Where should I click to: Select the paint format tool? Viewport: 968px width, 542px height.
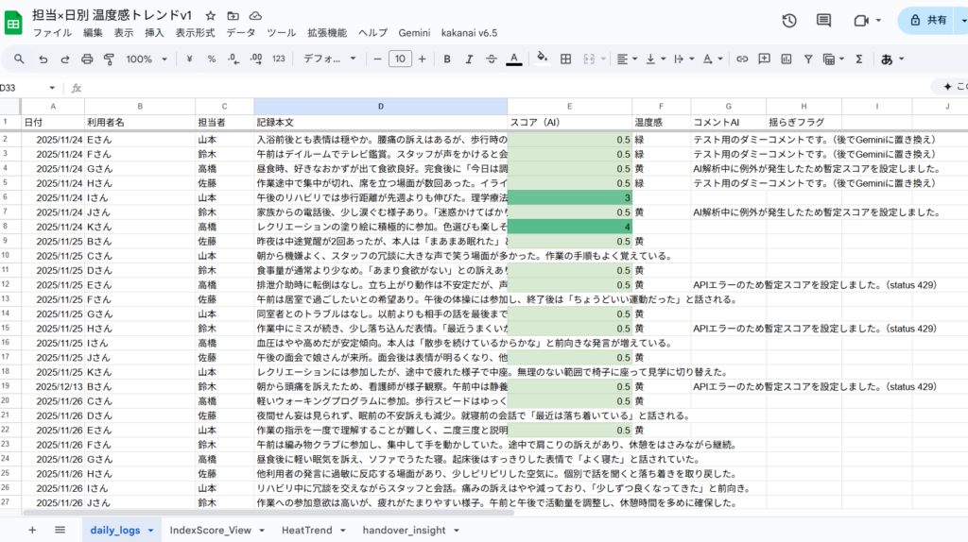[x=109, y=59]
